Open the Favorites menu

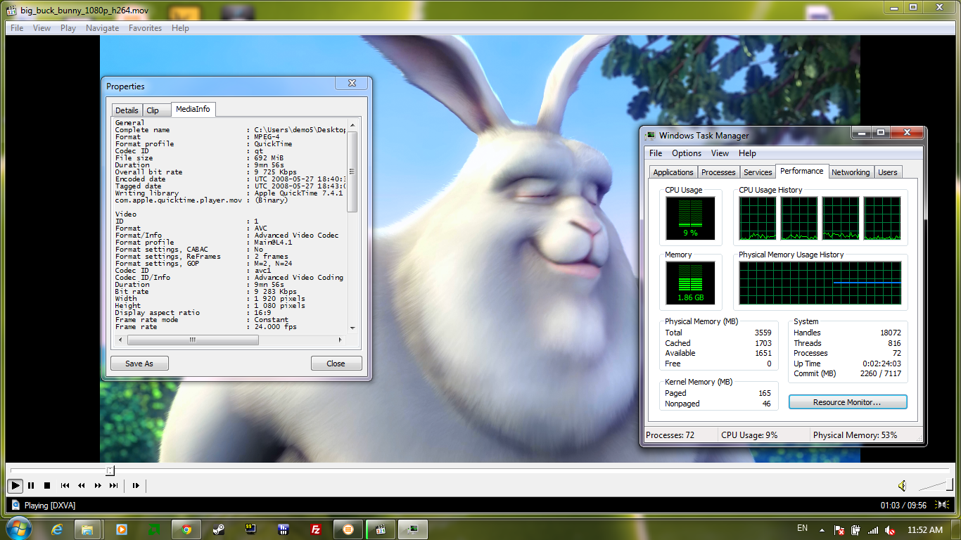pos(145,28)
